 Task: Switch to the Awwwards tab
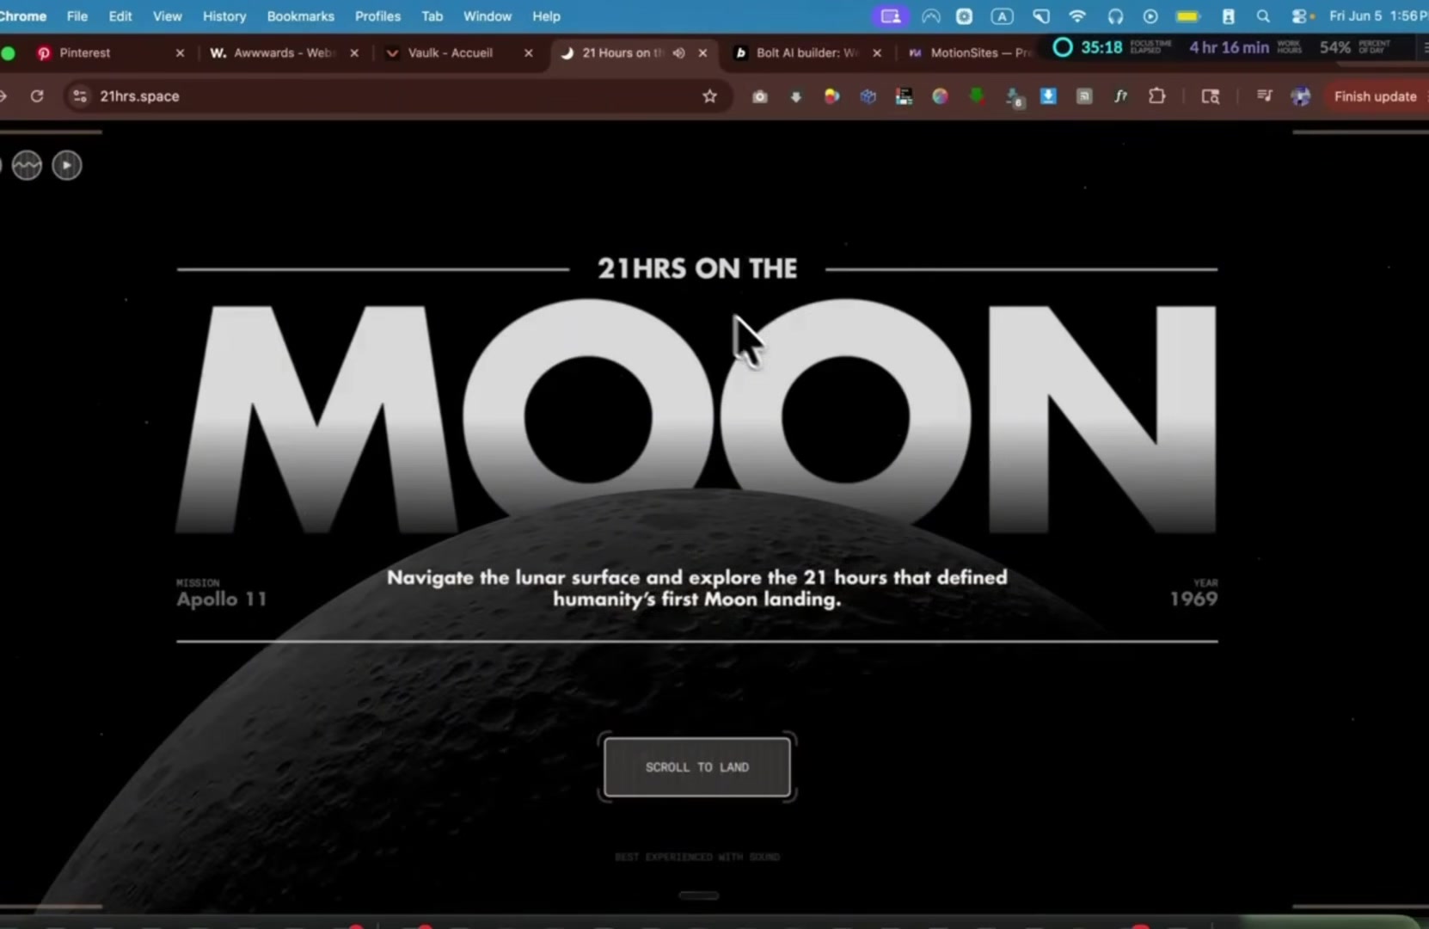[284, 52]
